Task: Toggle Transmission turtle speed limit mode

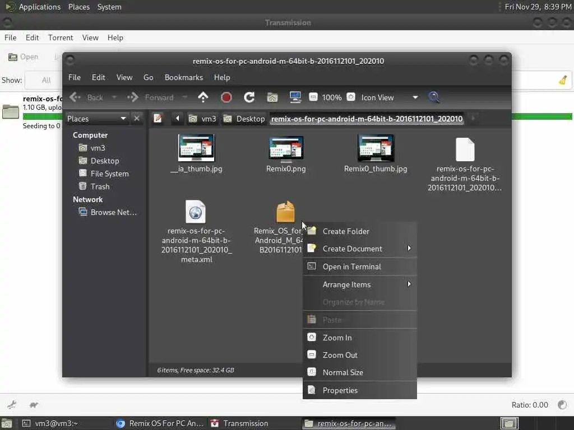Action: (x=34, y=404)
